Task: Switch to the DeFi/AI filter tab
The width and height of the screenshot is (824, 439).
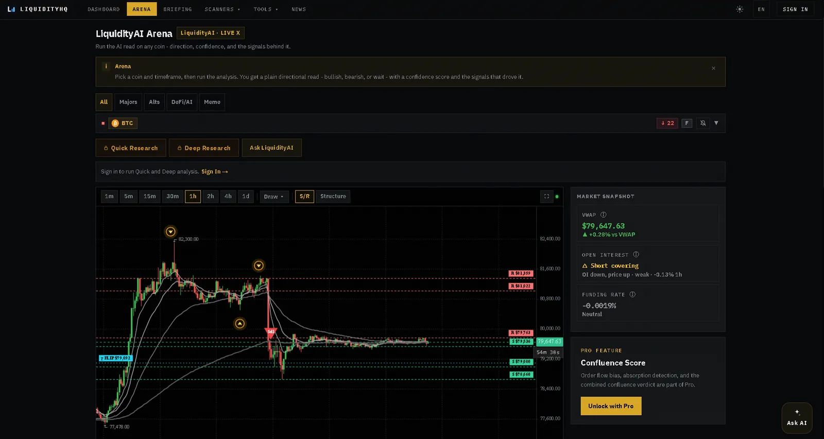Action: [182, 102]
